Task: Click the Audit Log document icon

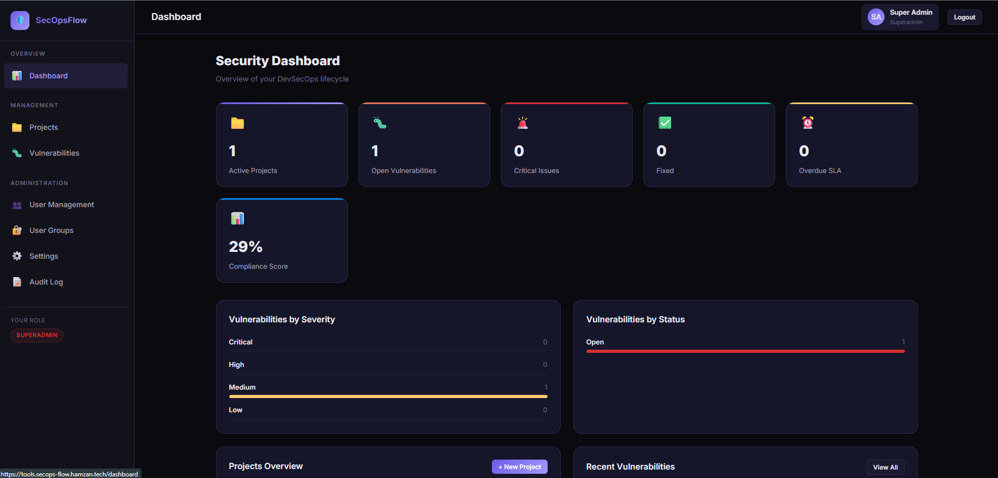Action: (x=16, y=281)
